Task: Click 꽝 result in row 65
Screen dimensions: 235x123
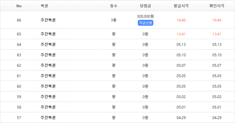Action: point(114,34)
